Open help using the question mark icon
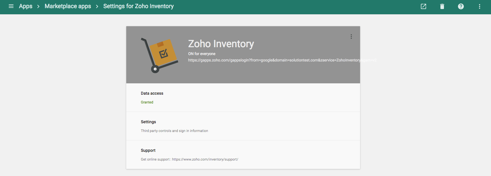Viewport: 491px width, 176px height. click(461, 6)
